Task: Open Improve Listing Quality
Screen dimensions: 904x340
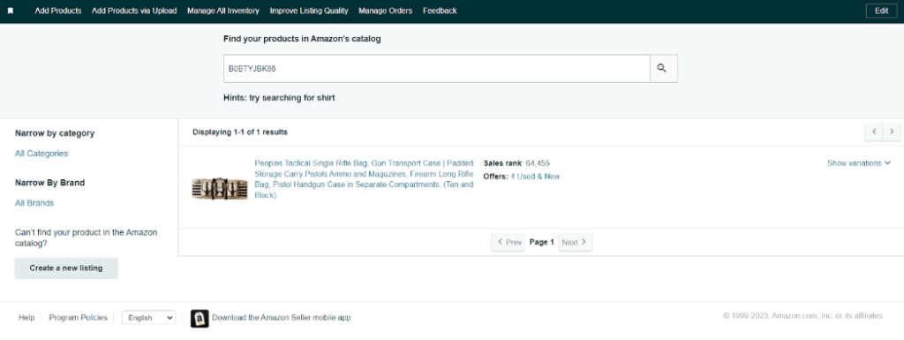Action: tap(309, 11)
